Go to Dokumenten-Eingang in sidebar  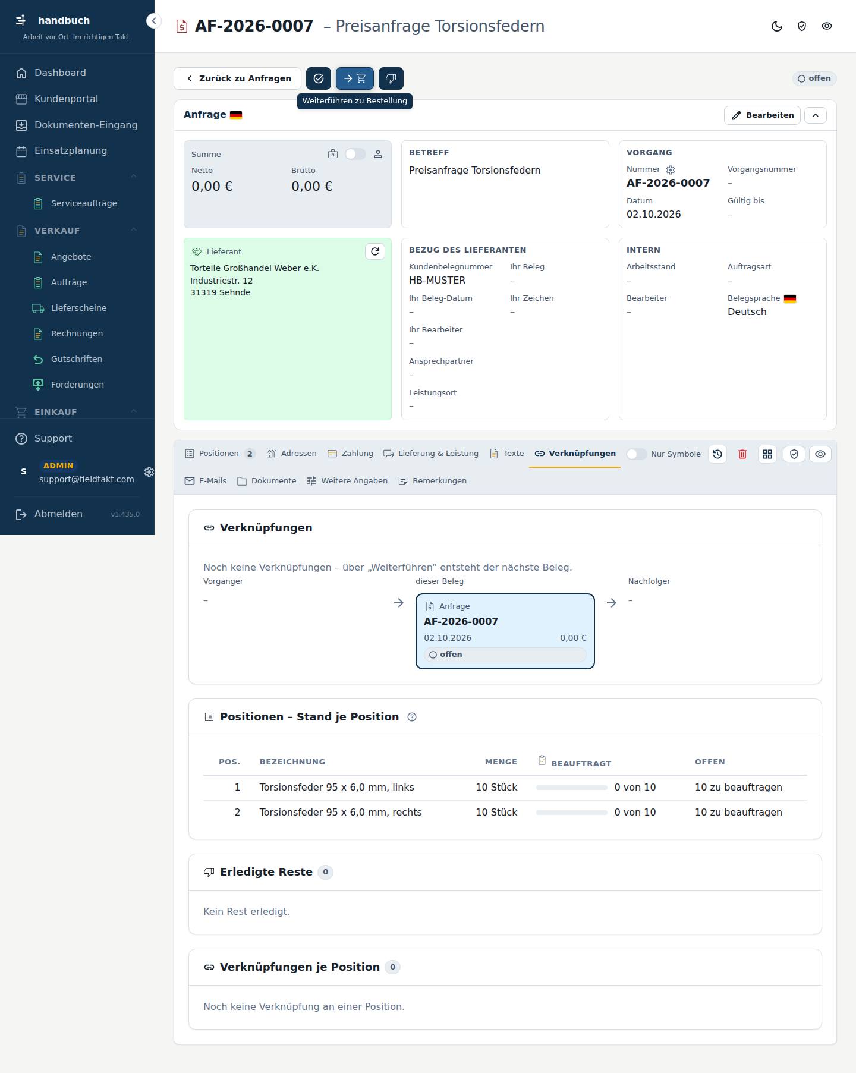(x=77, y=125)
